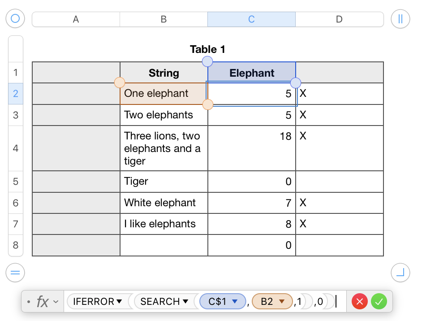Expand the C$1 reference options arrow
Screen dimensions: 422x321
click(234, 302)
